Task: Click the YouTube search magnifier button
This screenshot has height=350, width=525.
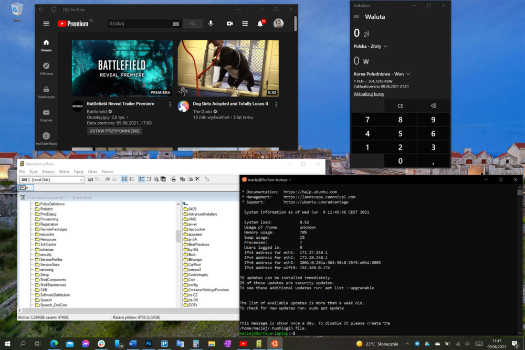Action: (x=193, y=24)
